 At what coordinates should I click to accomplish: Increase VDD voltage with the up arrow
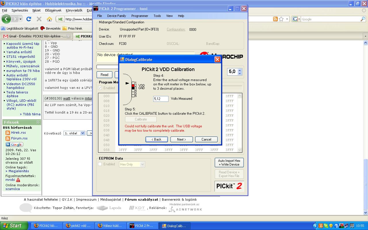tap(240, 70)
